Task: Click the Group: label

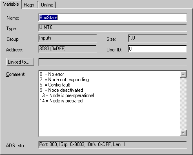Action: click(x=13, y=39)
